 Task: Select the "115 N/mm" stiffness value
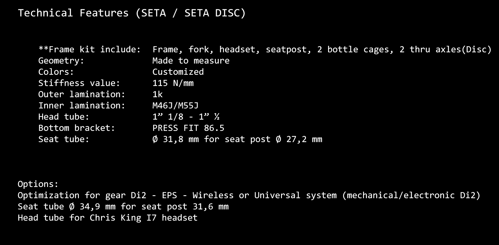tap(173, 83)
